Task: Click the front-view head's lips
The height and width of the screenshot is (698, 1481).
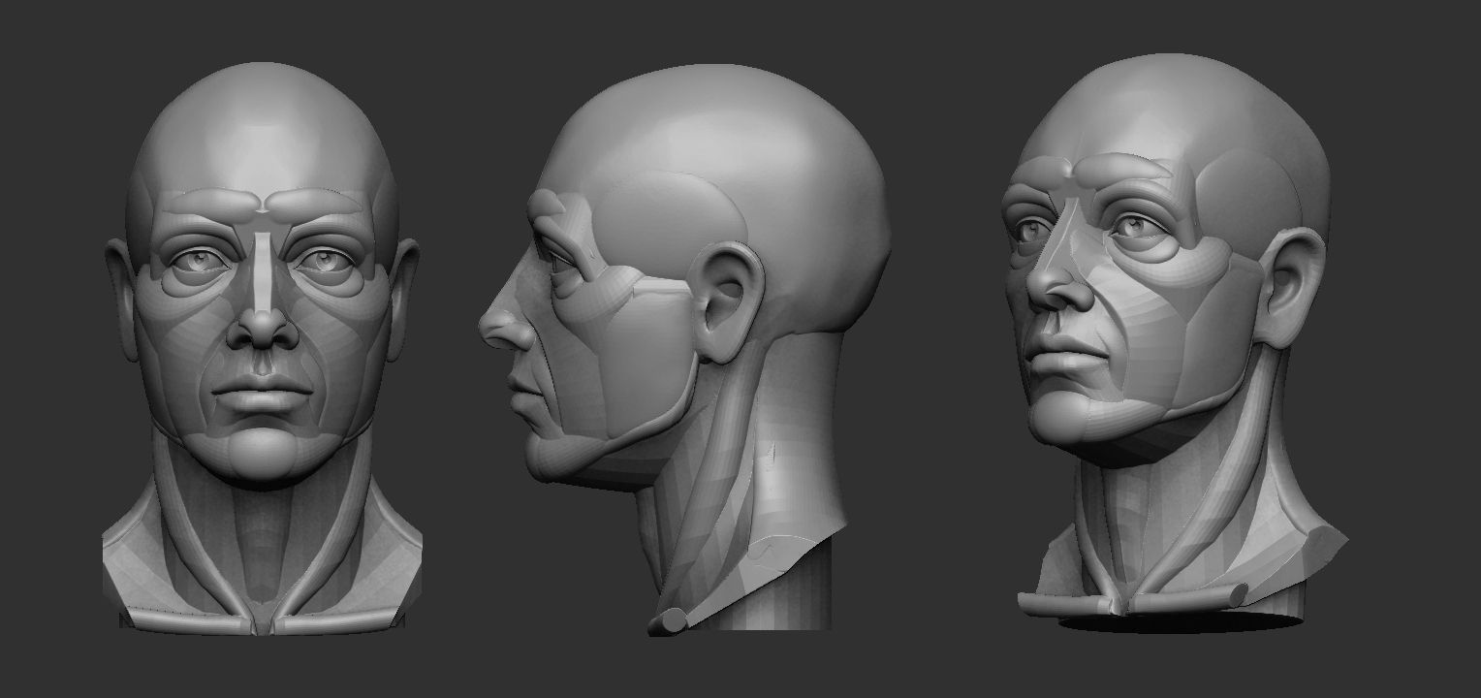Action: click(263, 392)
